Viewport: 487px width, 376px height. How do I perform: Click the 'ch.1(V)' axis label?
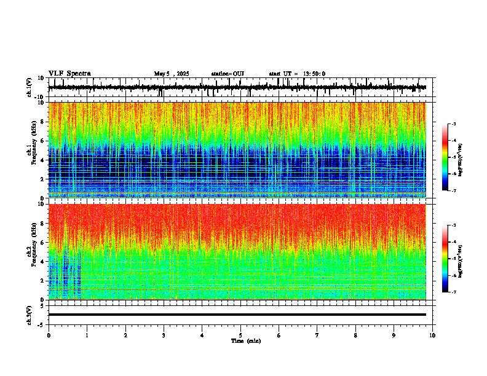pos(30,87)
